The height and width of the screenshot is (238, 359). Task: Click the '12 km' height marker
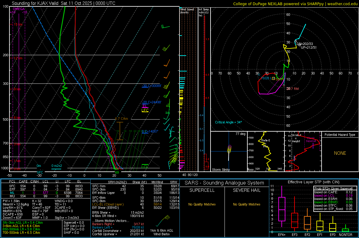point(18,58)
